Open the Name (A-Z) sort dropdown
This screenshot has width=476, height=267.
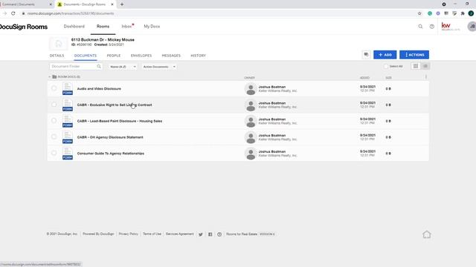123,67
